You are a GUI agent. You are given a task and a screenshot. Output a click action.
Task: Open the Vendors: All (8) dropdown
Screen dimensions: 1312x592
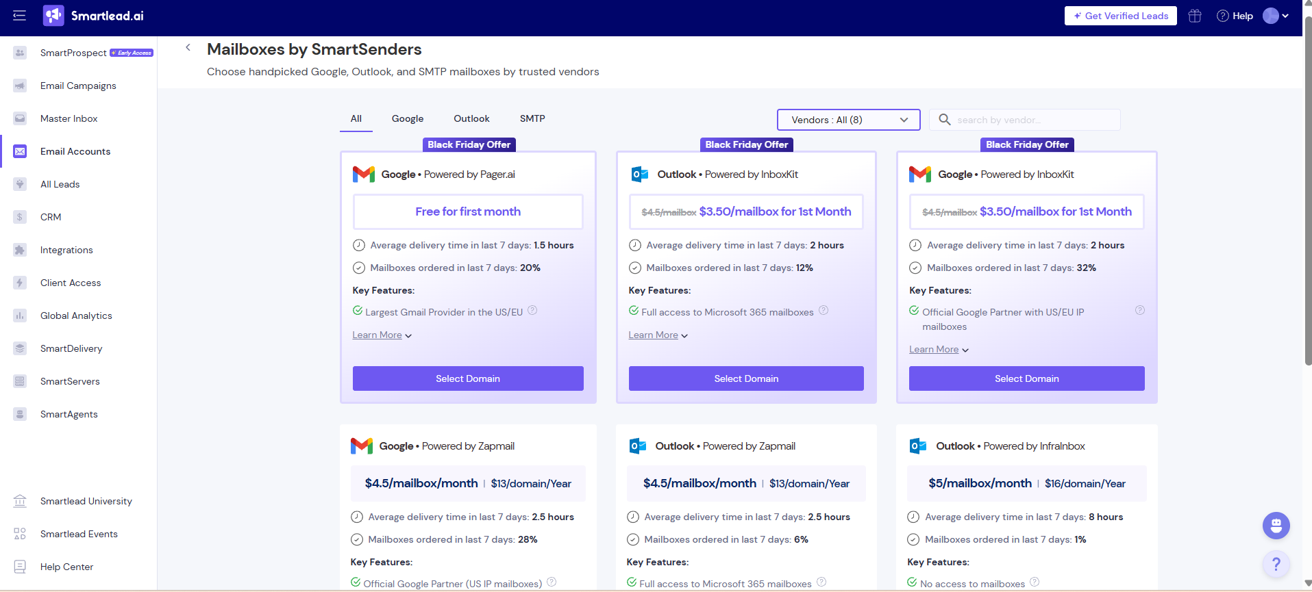[848, 120]
